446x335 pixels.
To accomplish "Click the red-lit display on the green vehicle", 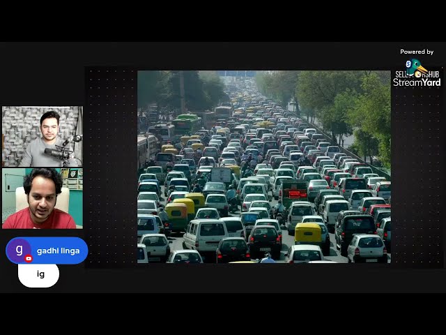I will 298,193.
